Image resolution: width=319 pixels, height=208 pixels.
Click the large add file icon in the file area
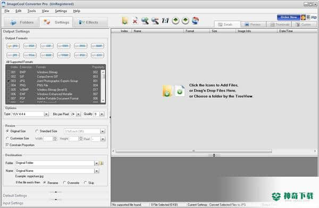click(x=180, y=91)
